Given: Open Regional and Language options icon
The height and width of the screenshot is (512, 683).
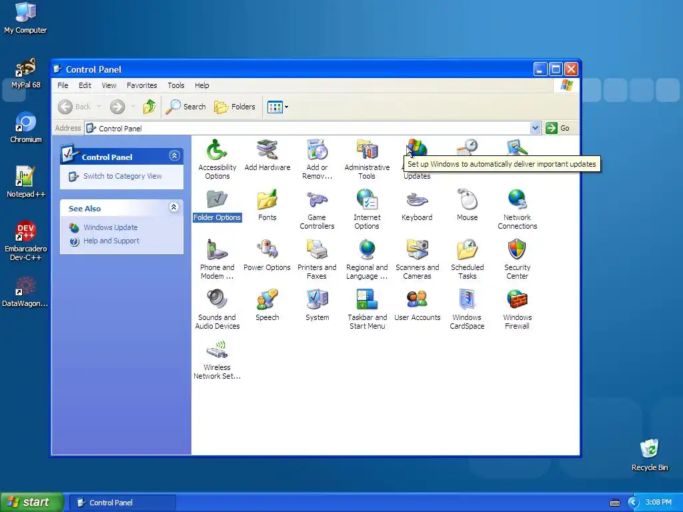Looking at the screenshot, I should (x=367, y=251).
